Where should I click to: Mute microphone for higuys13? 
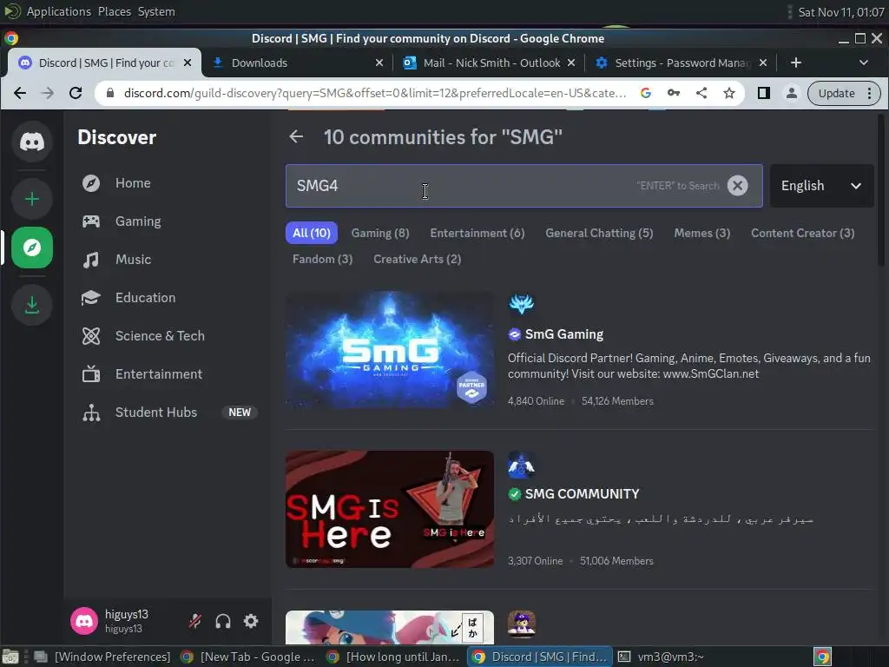[x=195, y=621]
